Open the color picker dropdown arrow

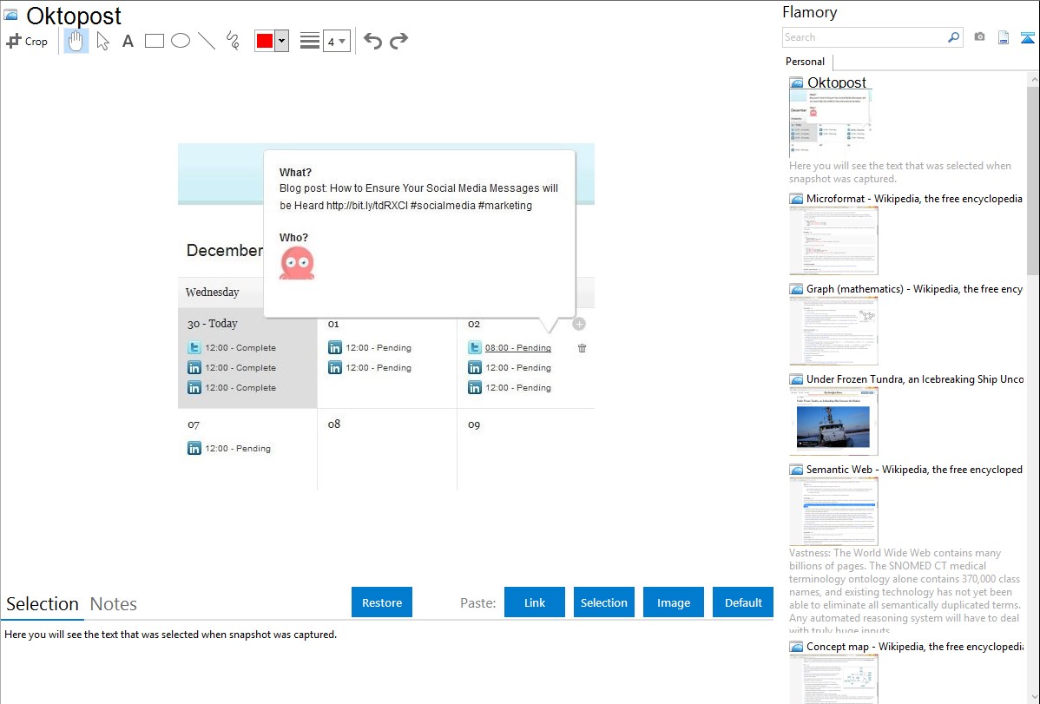[282, 41]
